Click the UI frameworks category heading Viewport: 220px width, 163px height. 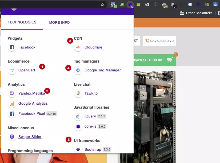tap(87, 141)
